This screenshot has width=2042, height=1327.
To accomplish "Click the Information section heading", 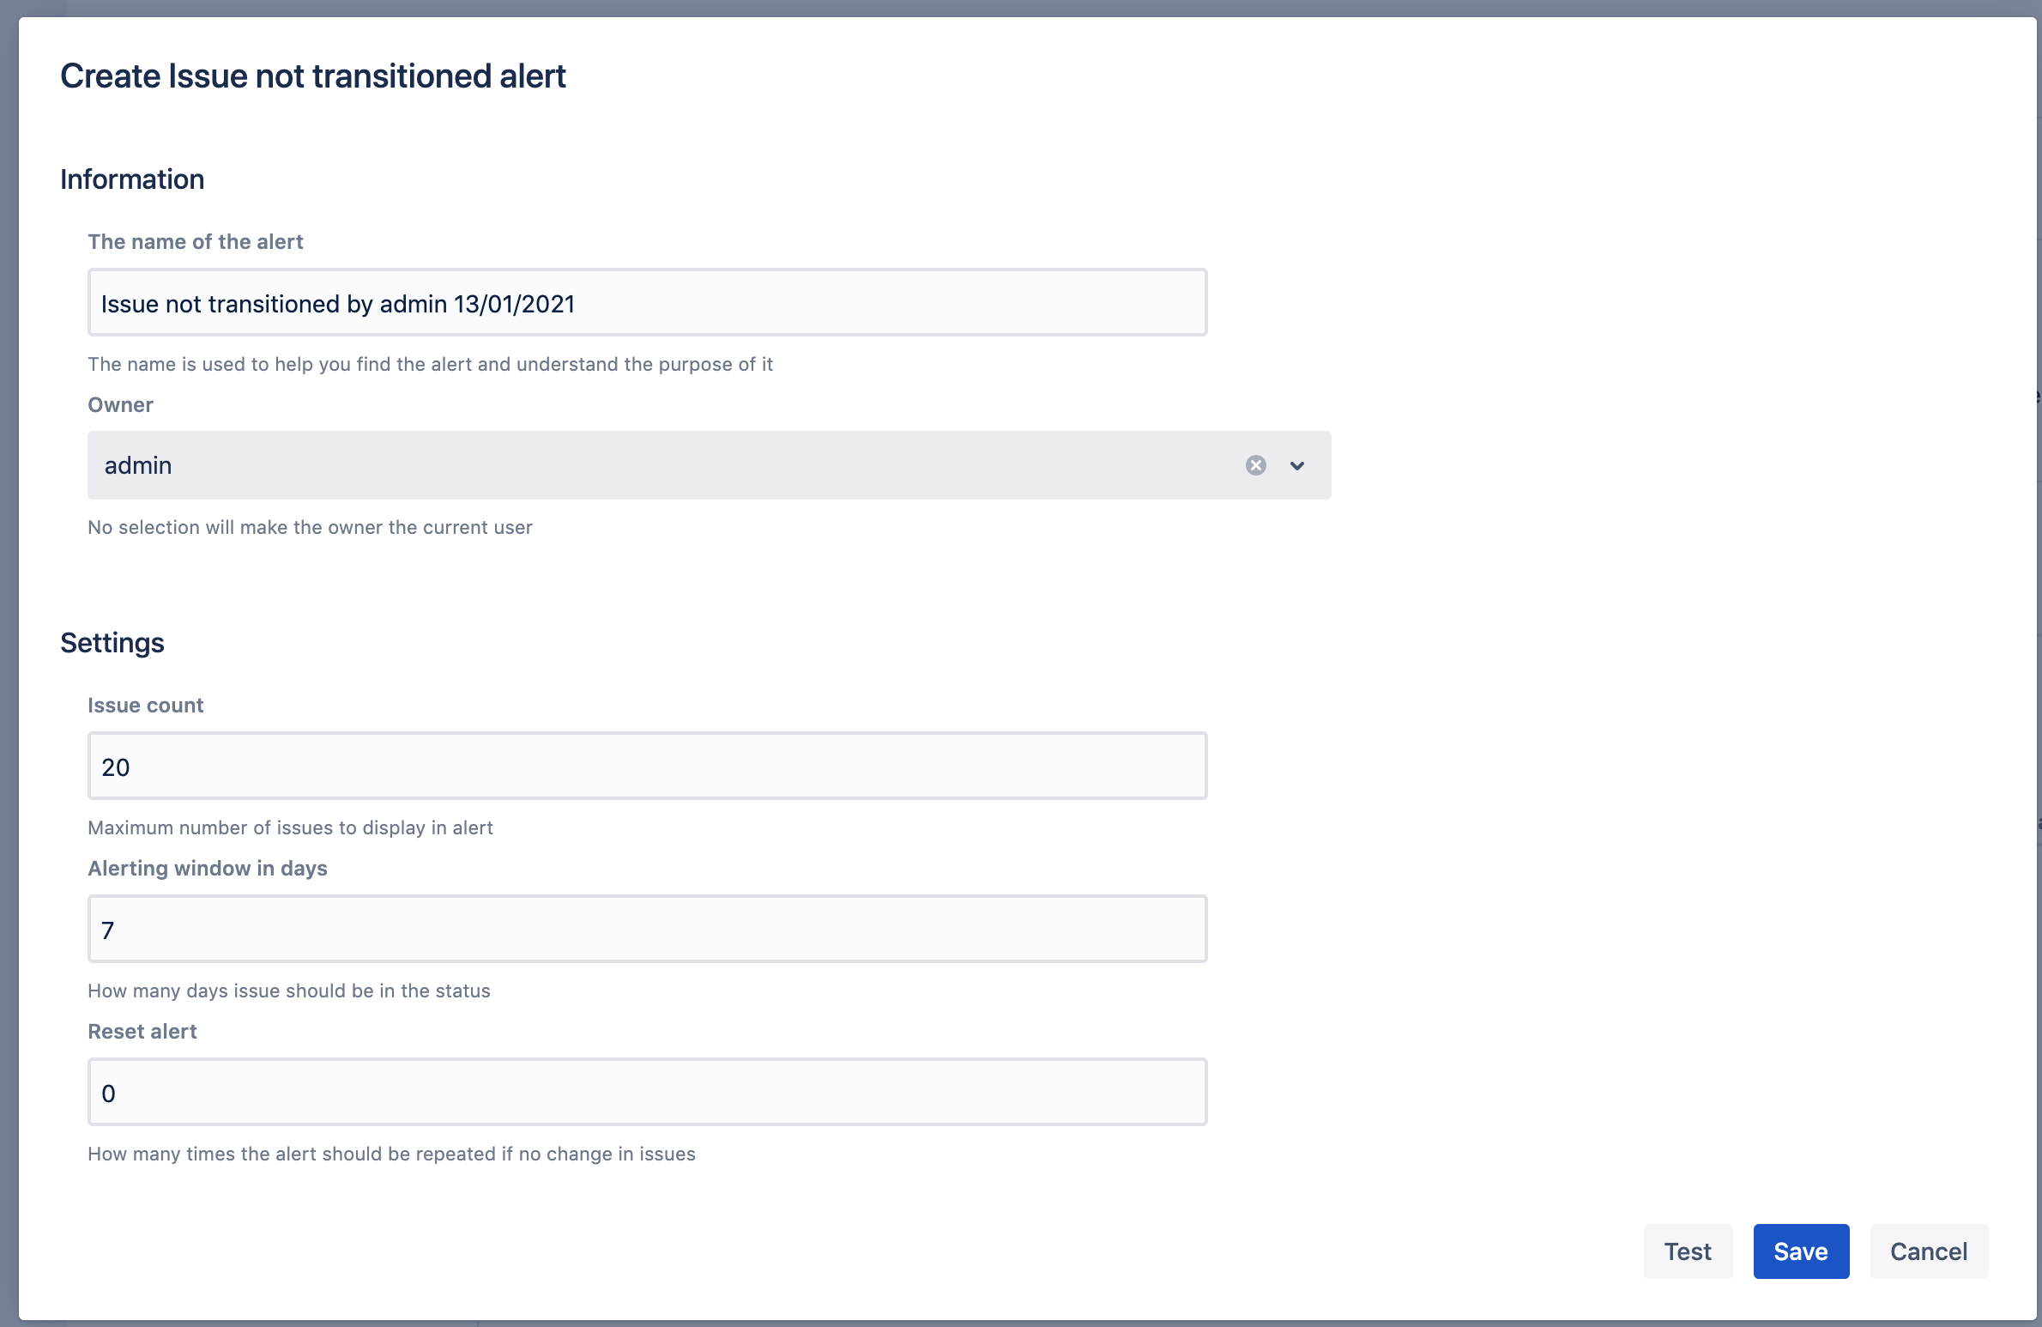I will 132,179.
